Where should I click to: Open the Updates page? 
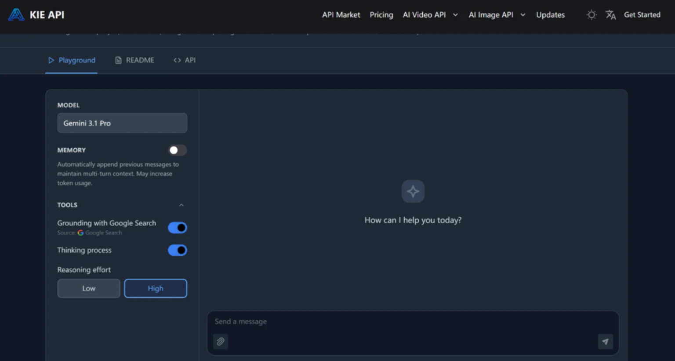pyautogui.click(x=550, y=15)
